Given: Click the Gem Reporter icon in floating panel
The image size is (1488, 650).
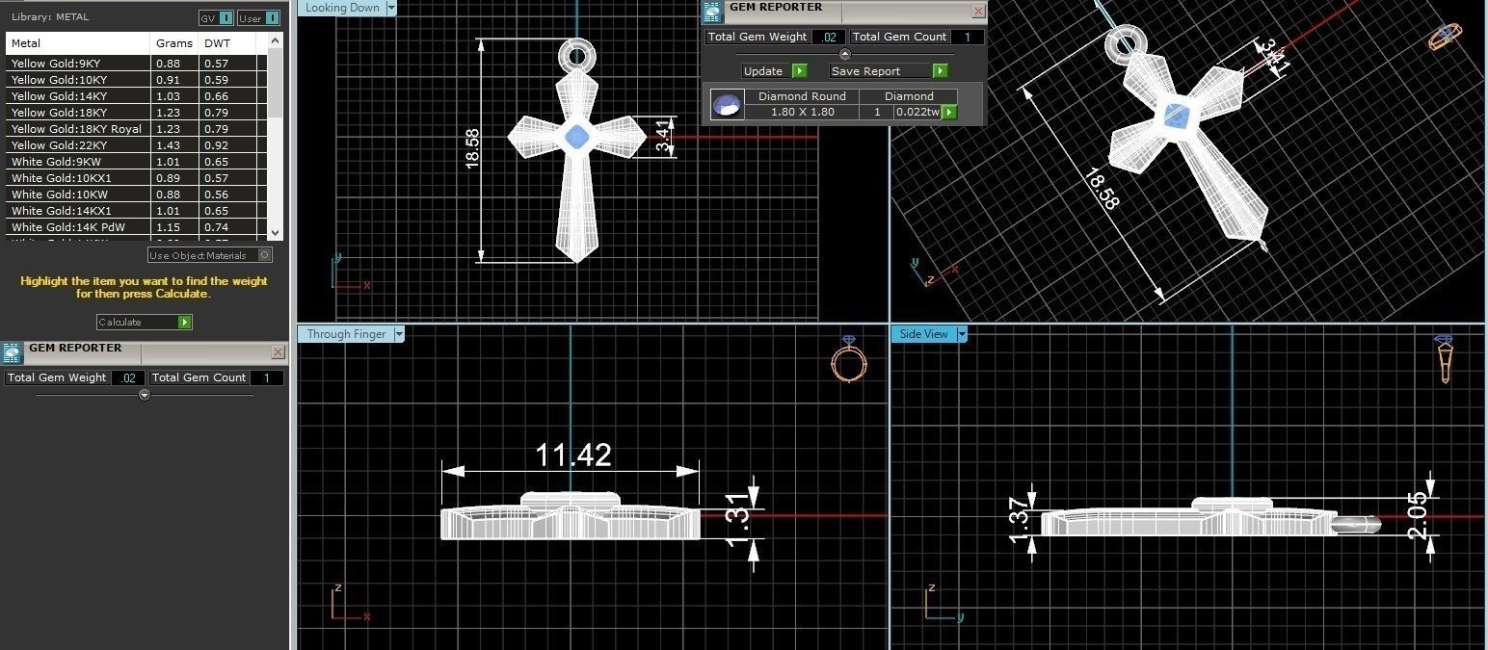Looking at the screenshot, I should pos(712,13).
